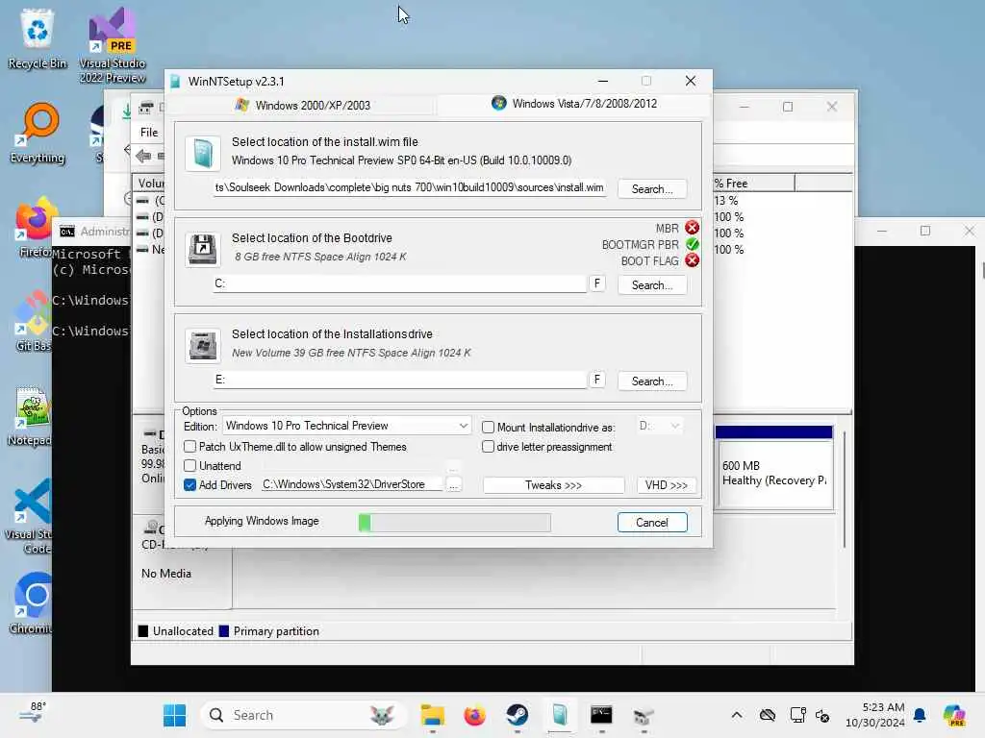Cancel applying the Windows image

pyautogui.click(x=652, y=522)
